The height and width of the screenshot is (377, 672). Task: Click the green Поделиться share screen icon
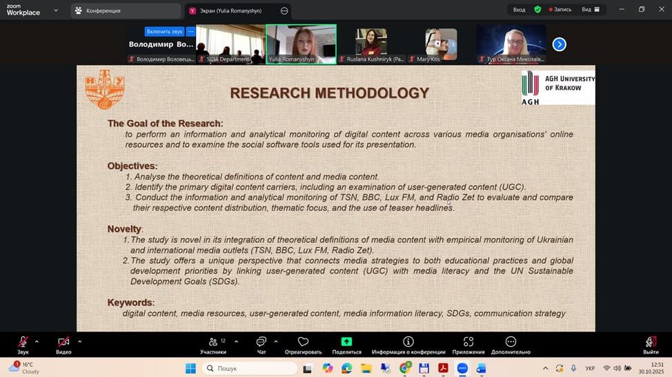346,342
